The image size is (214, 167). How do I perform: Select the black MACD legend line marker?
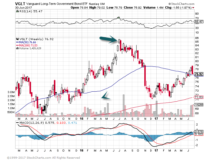(17, 123)
